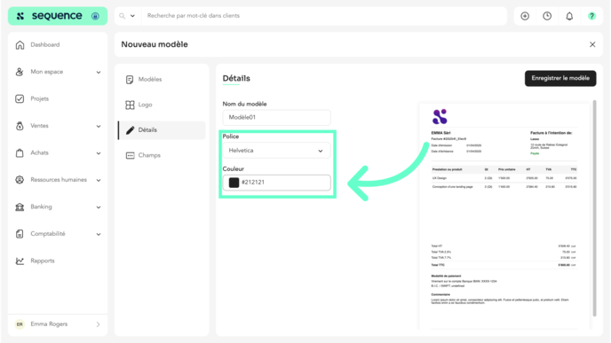The height and width of the screenshot is (343, 611).
Task: Open the Emma Rogers profile row
Action: tap(58, 324)
